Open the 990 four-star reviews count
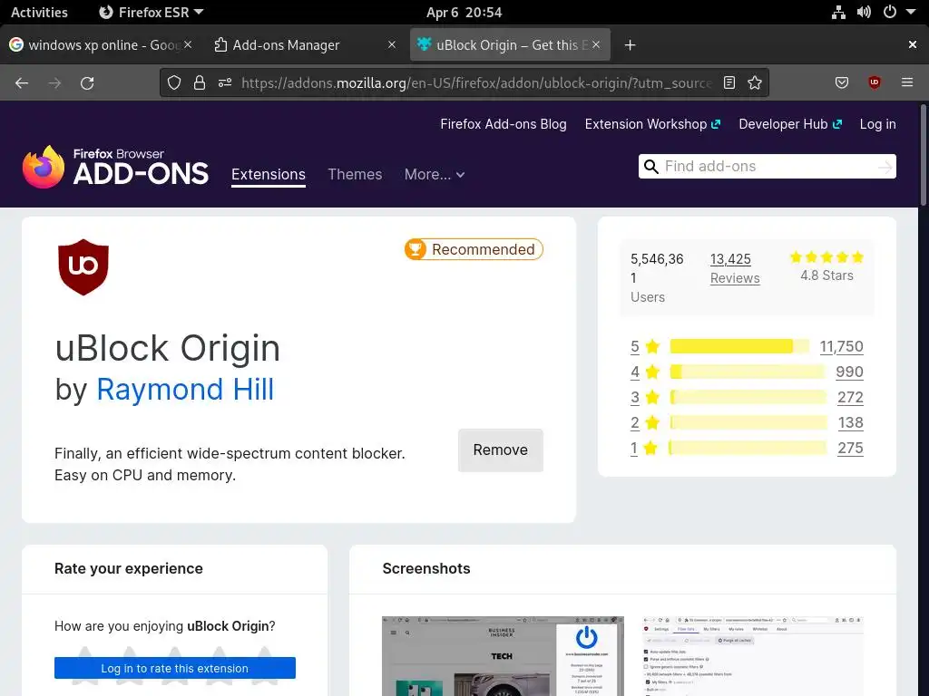 click(849, 372)
